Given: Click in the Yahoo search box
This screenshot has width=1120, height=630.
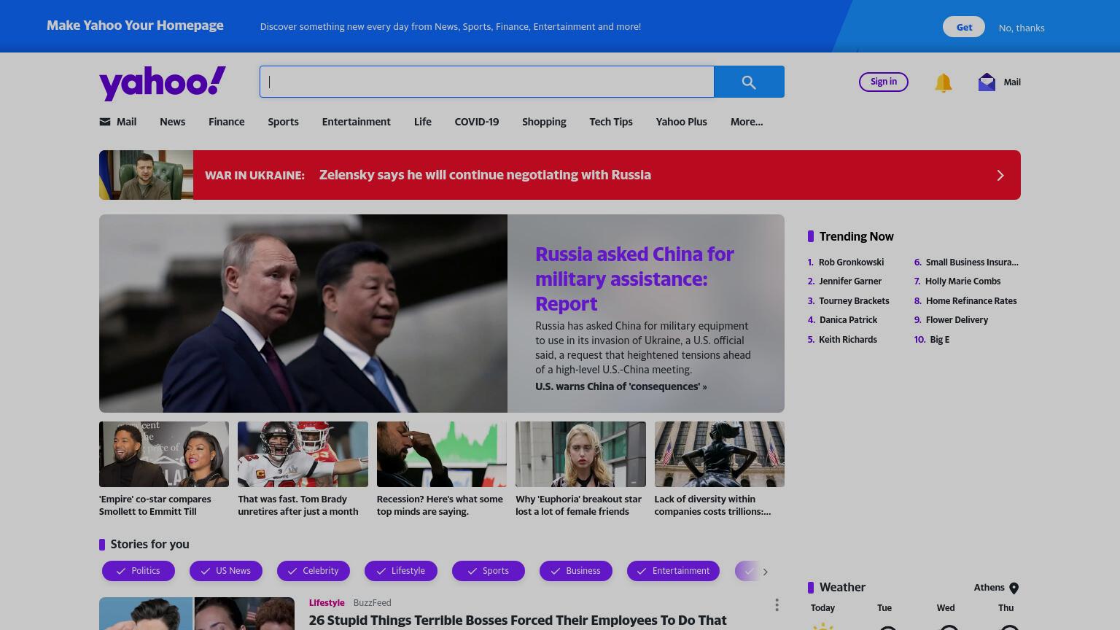Looking at the screenshot, I should coord(486,82).
